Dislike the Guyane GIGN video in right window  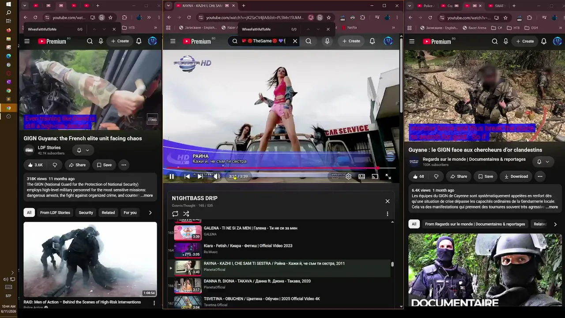tap(436, 176)
